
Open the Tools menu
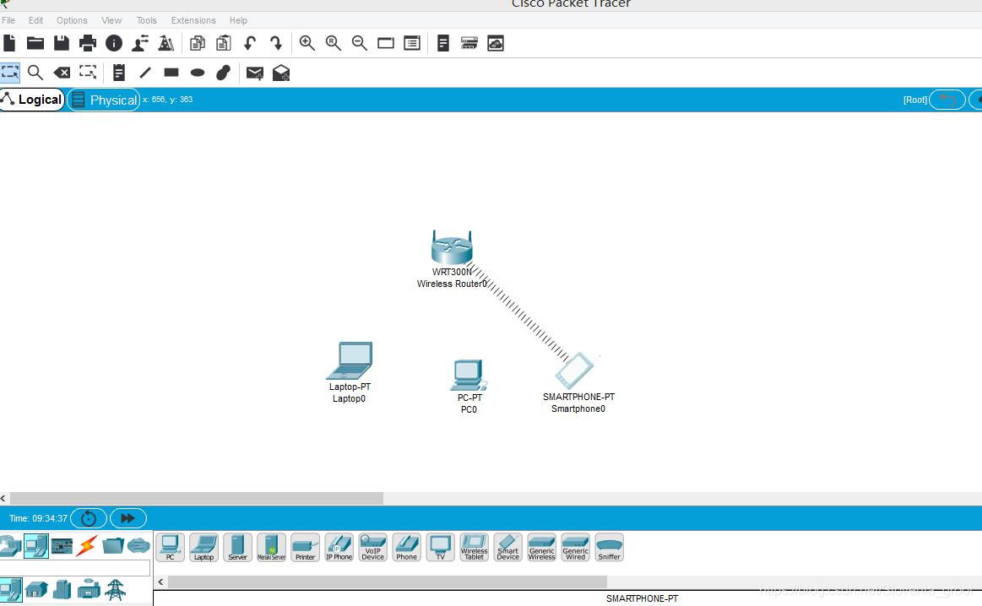[147, 20]
